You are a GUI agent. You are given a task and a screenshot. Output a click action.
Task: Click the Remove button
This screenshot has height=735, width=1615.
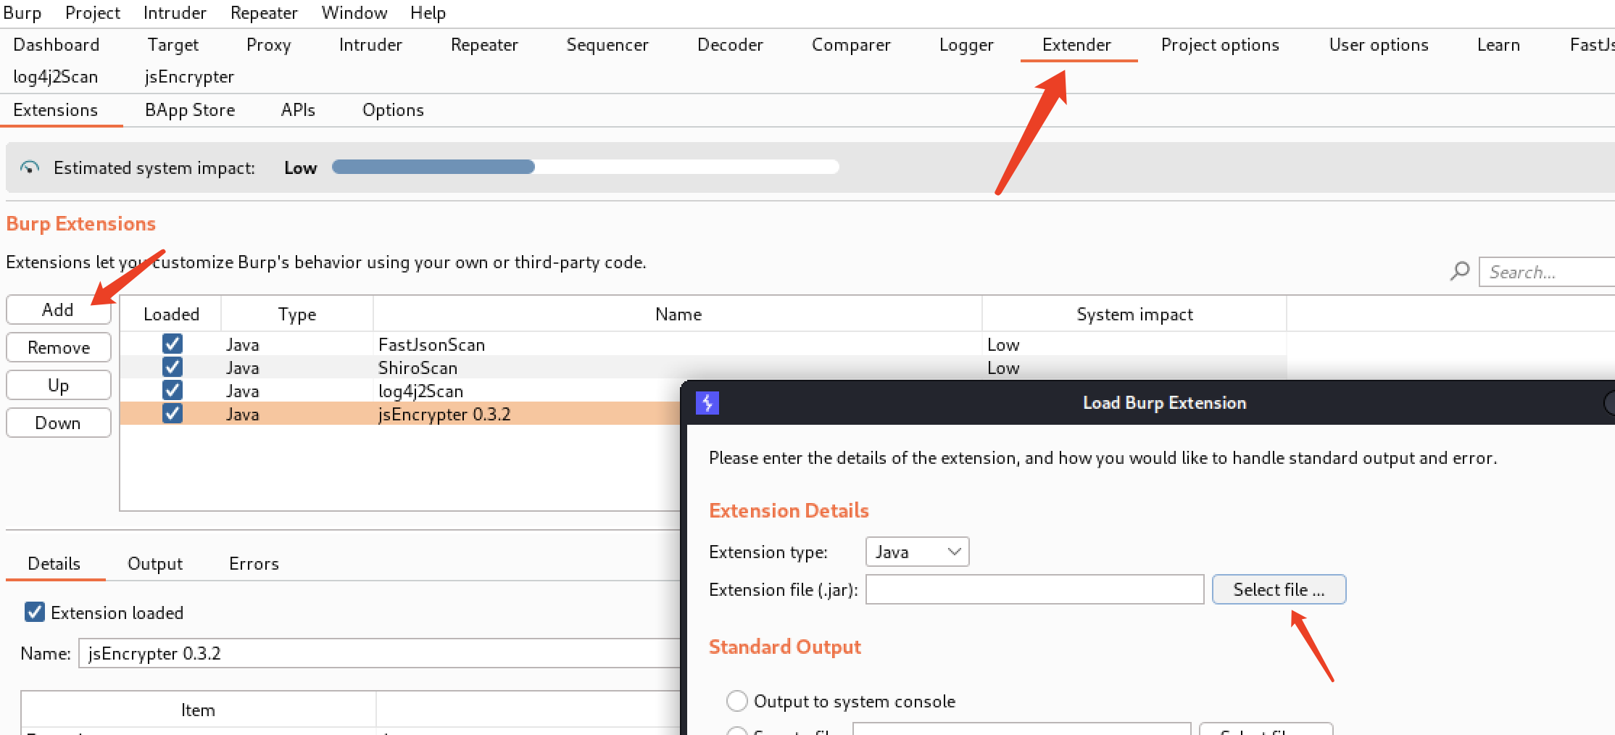pos(58,348)
